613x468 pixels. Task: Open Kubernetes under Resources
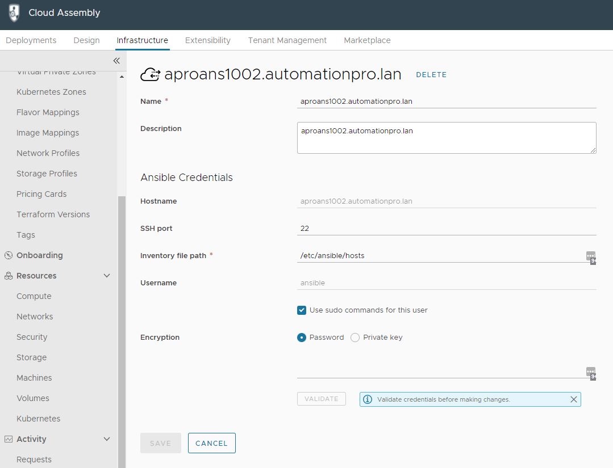click(38, 419)
